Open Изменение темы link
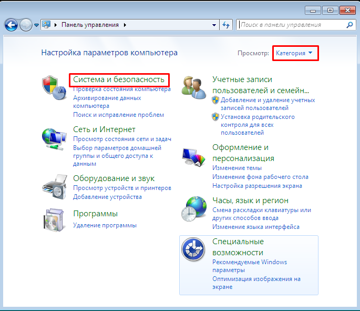The height and width of the screenshot is (311, 360). point(237,168)
